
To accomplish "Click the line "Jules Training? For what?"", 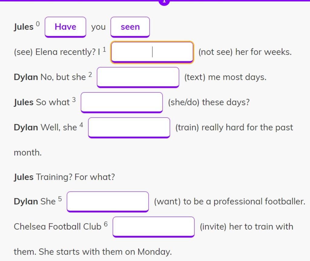I will [64, 177].
